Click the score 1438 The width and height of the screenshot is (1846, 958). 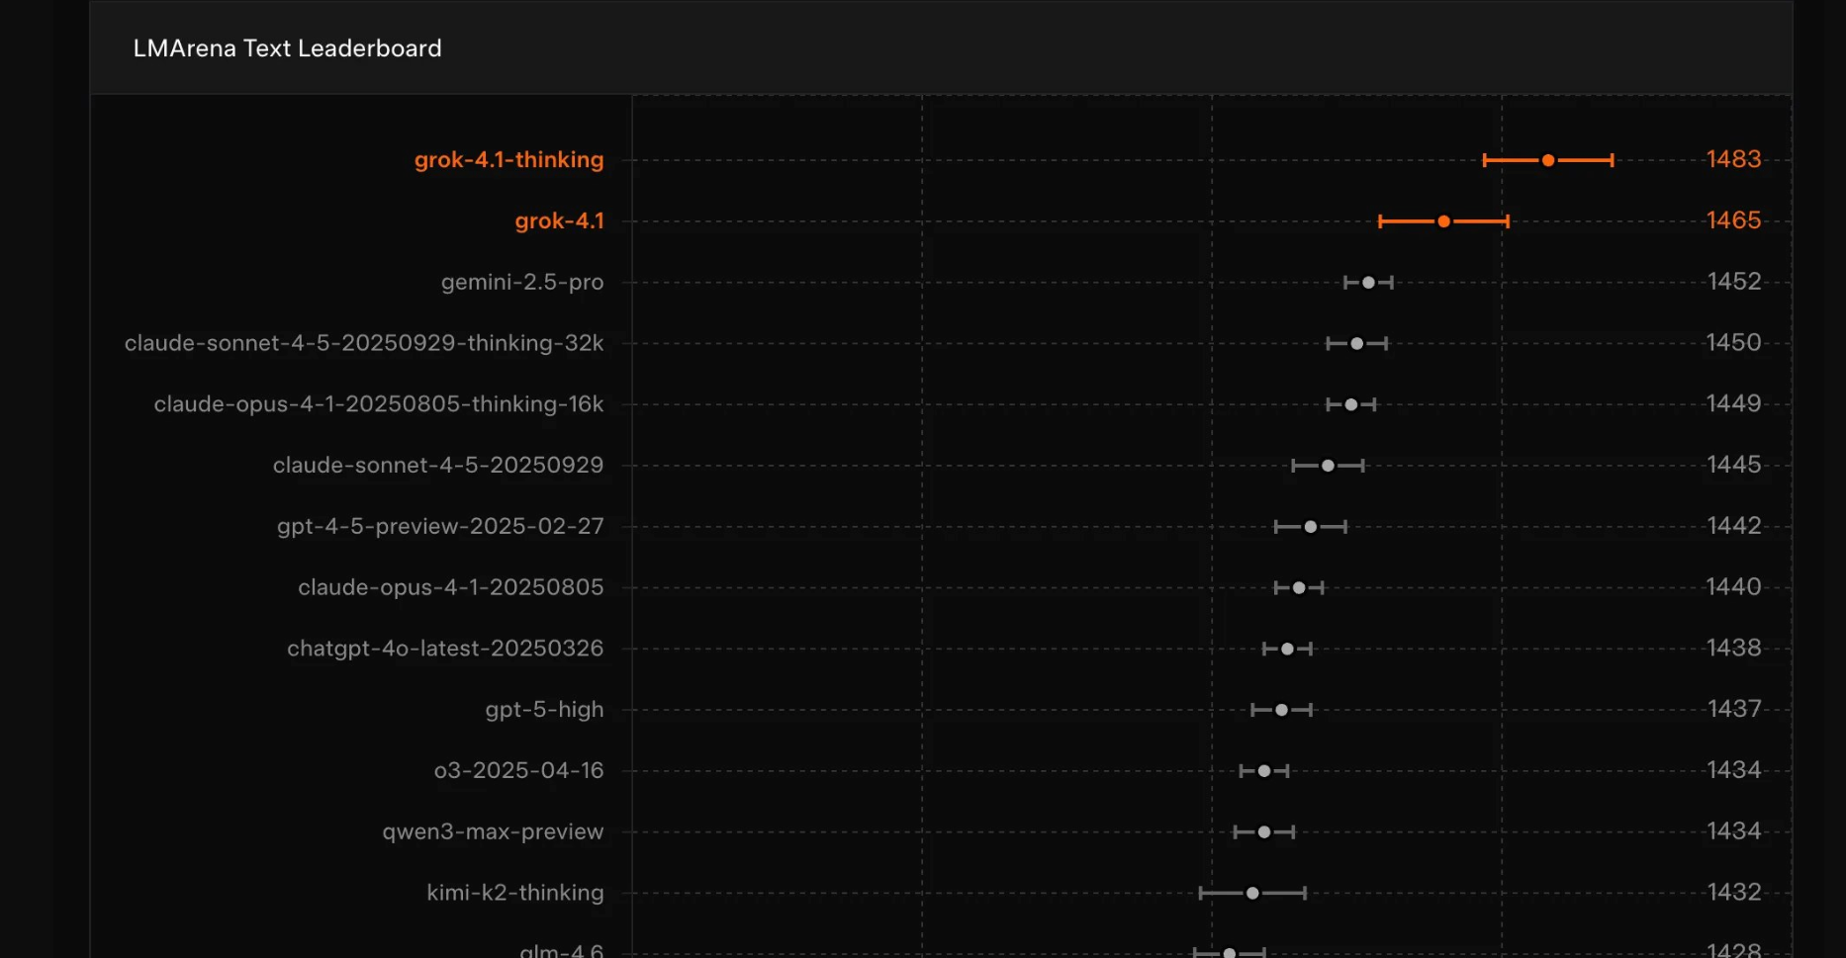coord(1734,649)
